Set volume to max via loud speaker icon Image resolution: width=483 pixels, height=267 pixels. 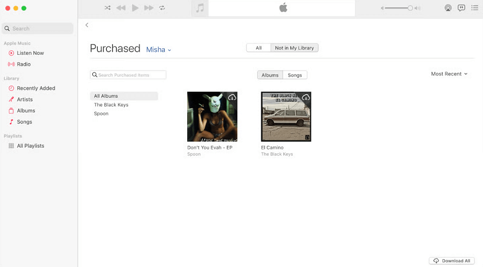[417, 8]
